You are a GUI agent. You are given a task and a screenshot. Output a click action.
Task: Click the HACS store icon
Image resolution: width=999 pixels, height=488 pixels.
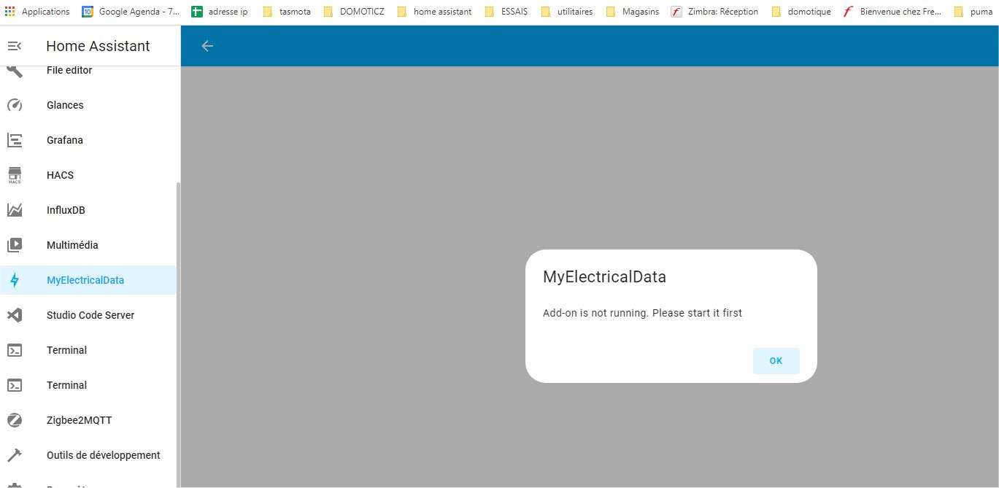tap(15, 175)
